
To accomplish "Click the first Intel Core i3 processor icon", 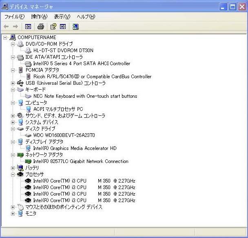I will click(x=28, y=181).
